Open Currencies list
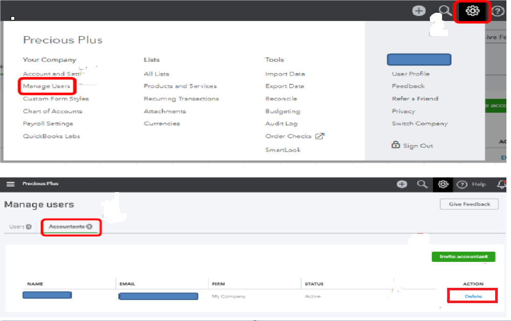Viewport: 511px width, 321px height. point(162,124)
